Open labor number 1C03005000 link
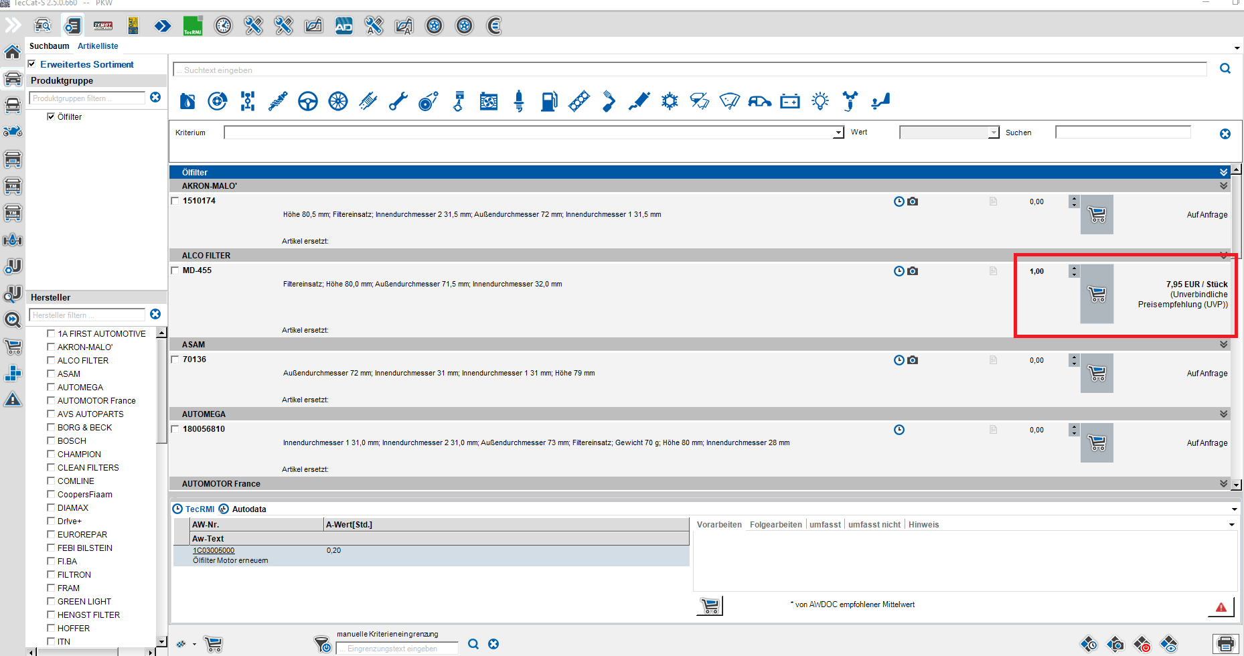 (214, 551)
